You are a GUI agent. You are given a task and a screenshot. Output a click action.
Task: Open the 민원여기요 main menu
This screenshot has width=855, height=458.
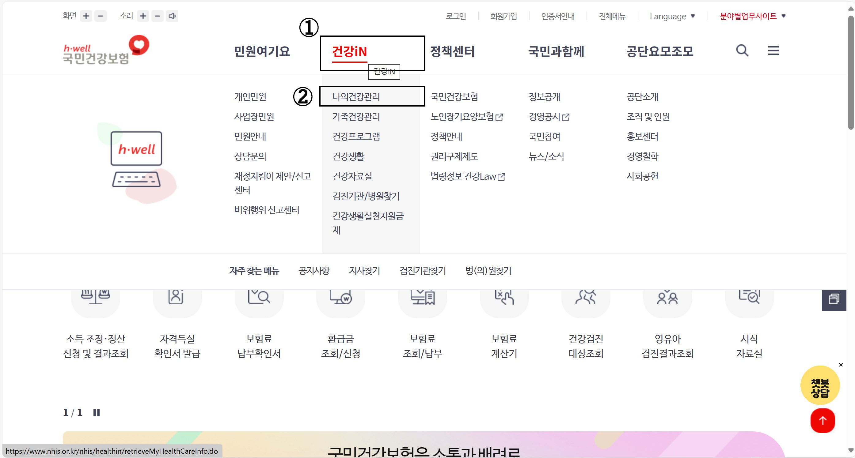[x=262, y=51]
